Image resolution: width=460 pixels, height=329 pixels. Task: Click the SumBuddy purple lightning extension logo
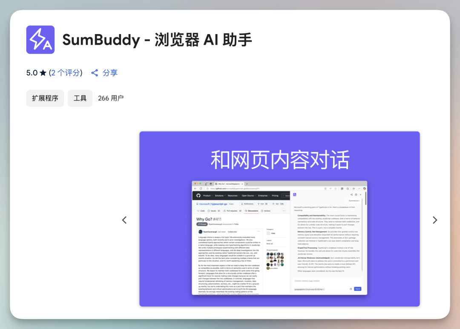(40, 40)
